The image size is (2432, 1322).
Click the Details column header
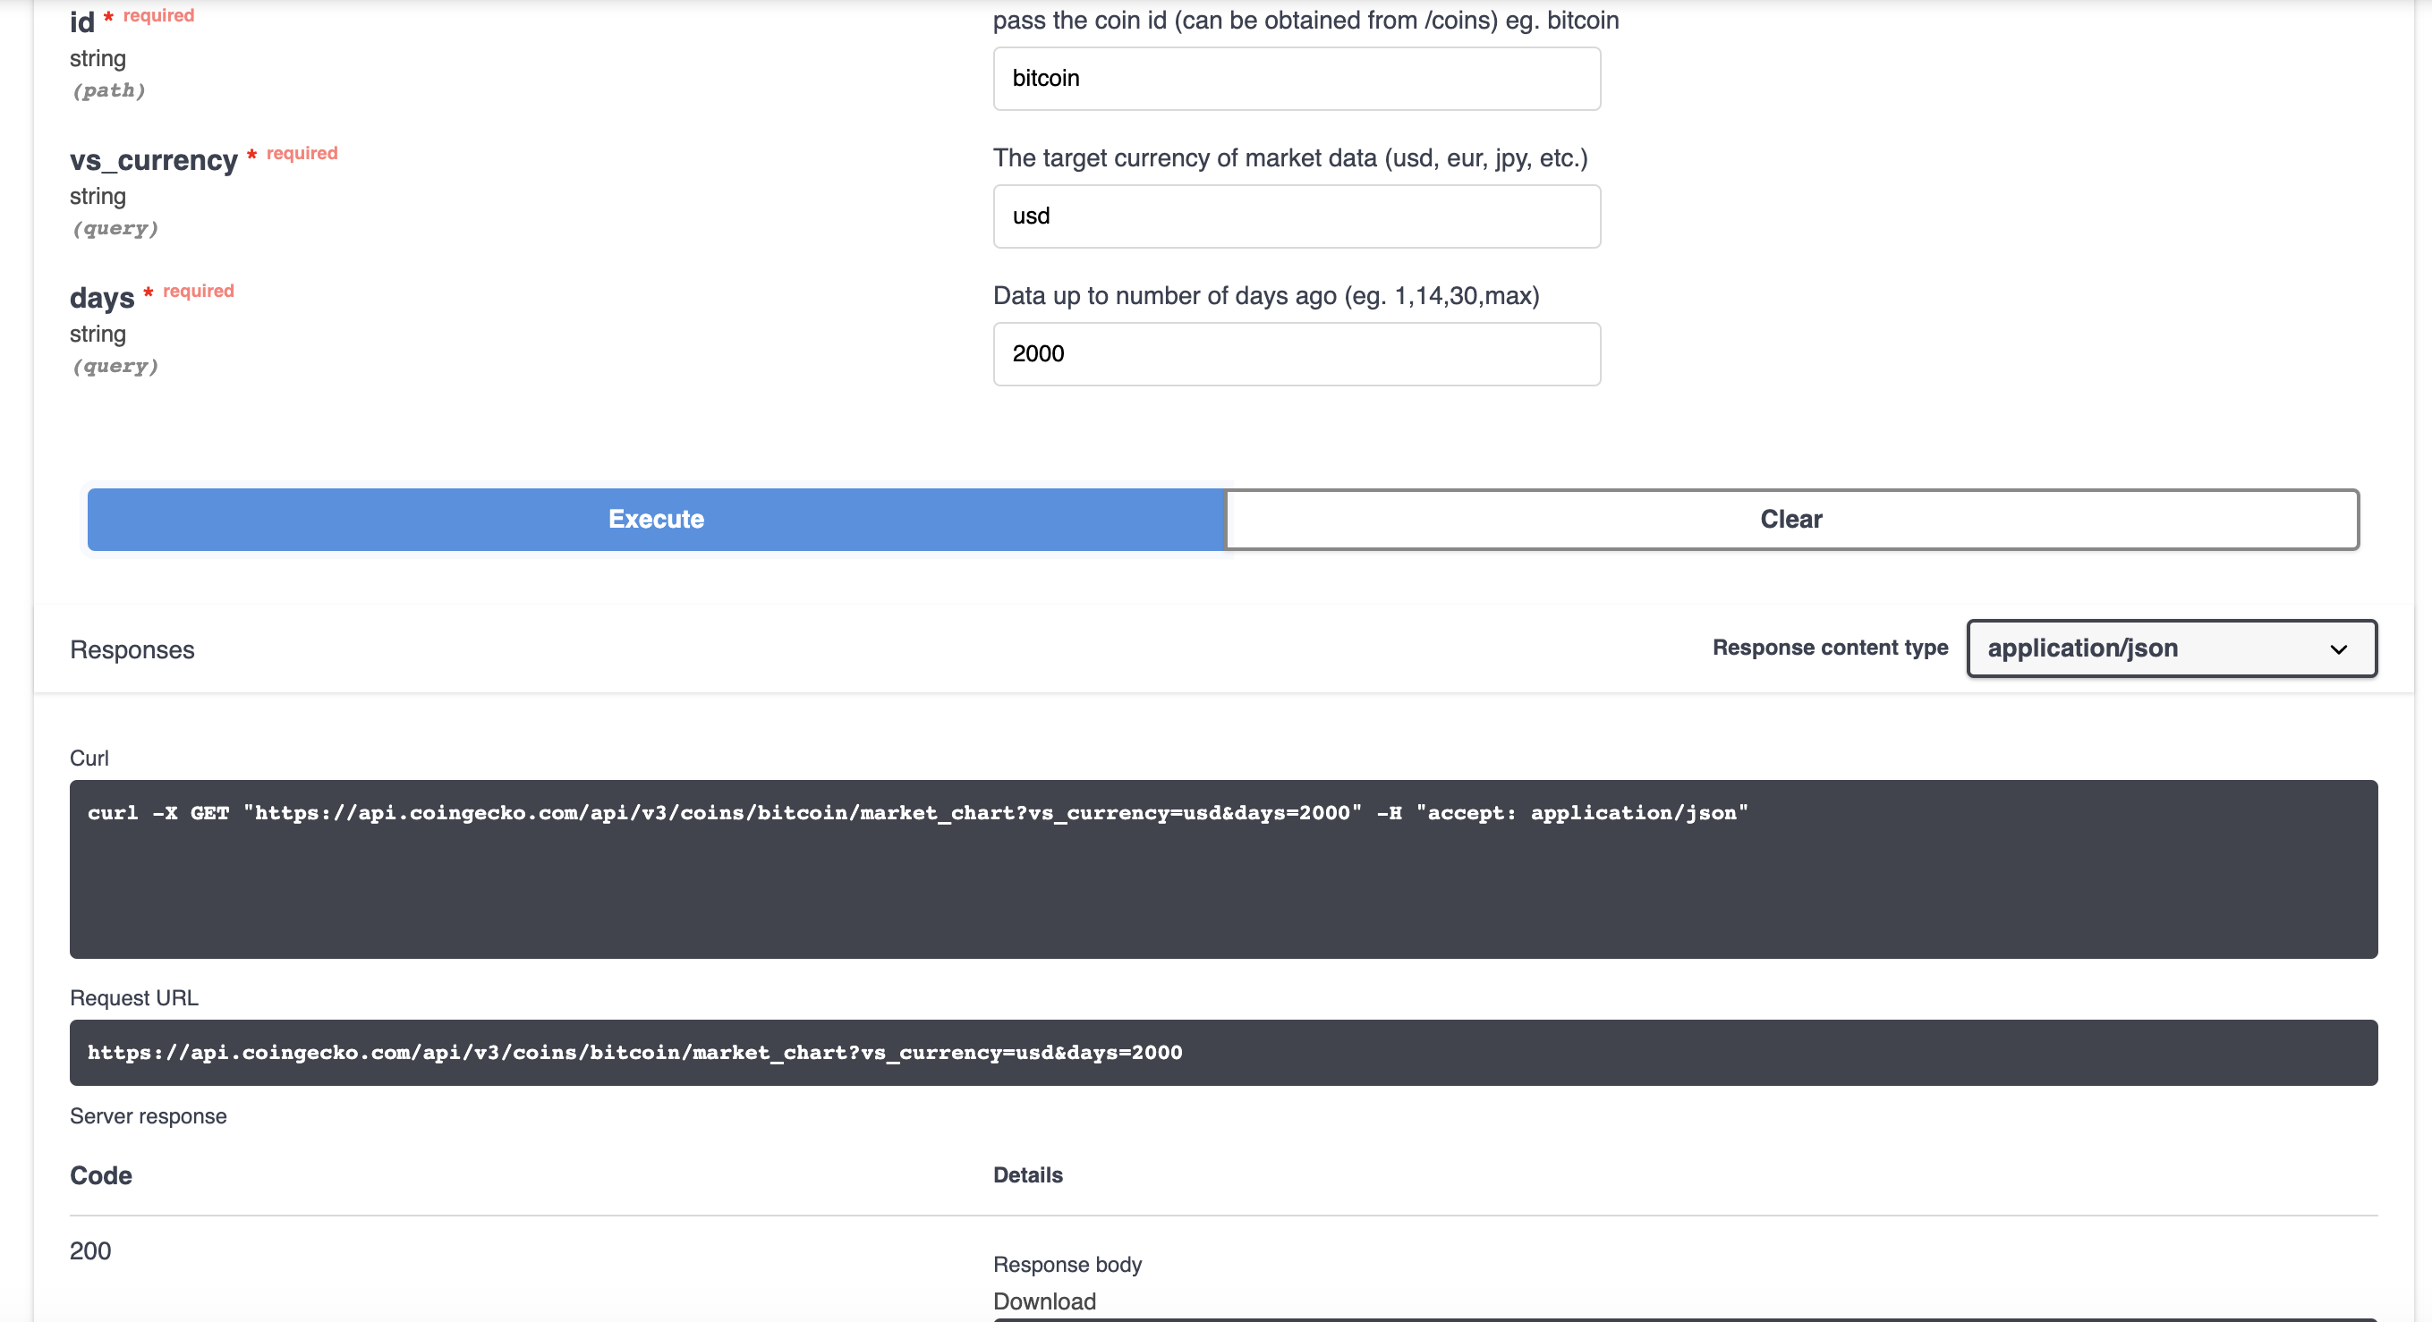1027,1174
